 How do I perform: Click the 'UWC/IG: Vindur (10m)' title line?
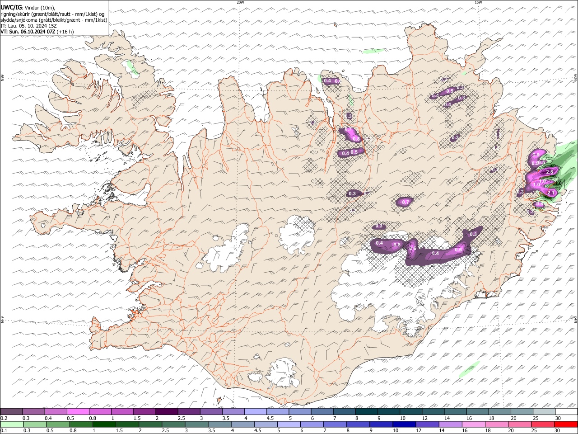pos(28,8)
